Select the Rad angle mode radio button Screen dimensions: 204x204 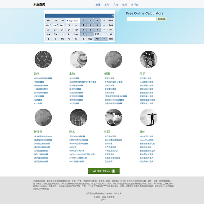(x=73, y=21)
